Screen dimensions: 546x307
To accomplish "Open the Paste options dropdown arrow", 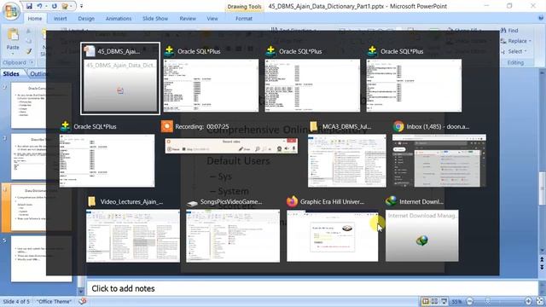I will point(13,53).
